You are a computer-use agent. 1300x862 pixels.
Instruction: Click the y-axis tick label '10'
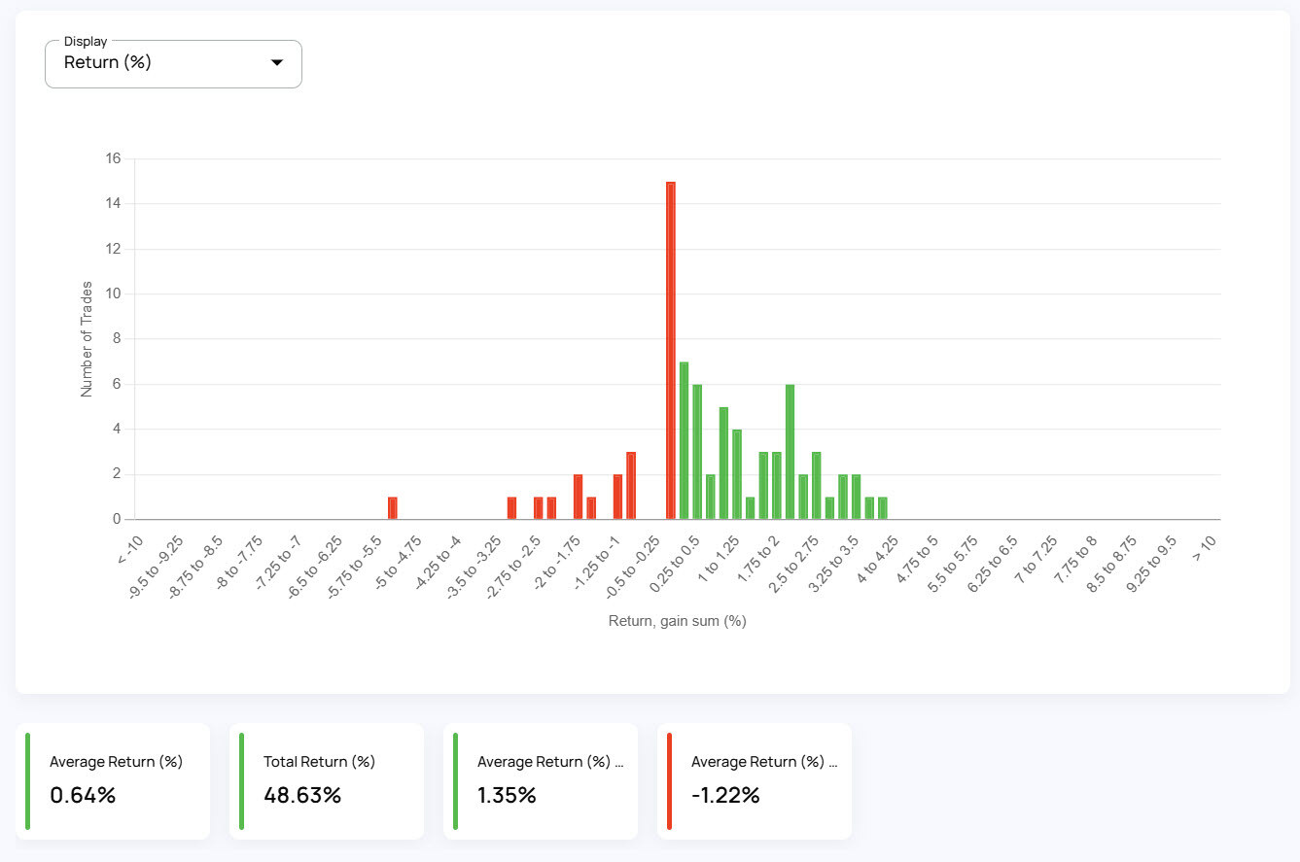click(x=113, y=294)
